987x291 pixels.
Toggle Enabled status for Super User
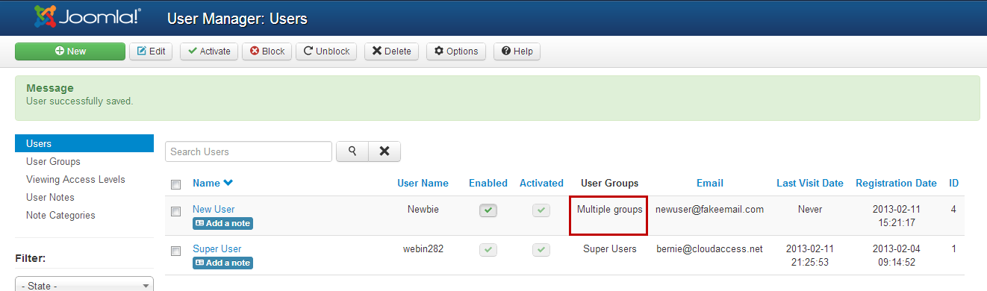(x=488, y=249)
